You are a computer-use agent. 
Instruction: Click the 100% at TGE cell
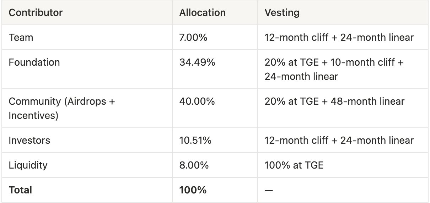(294, 165)
